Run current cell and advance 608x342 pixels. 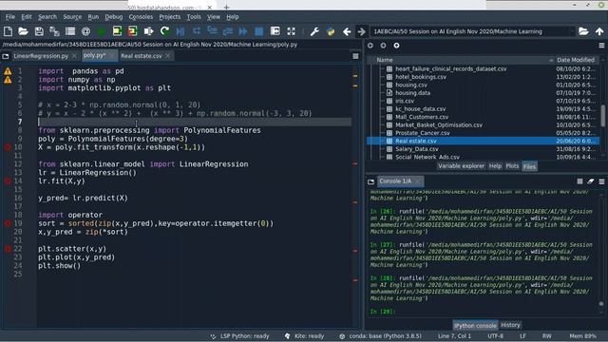pos(133,31)
